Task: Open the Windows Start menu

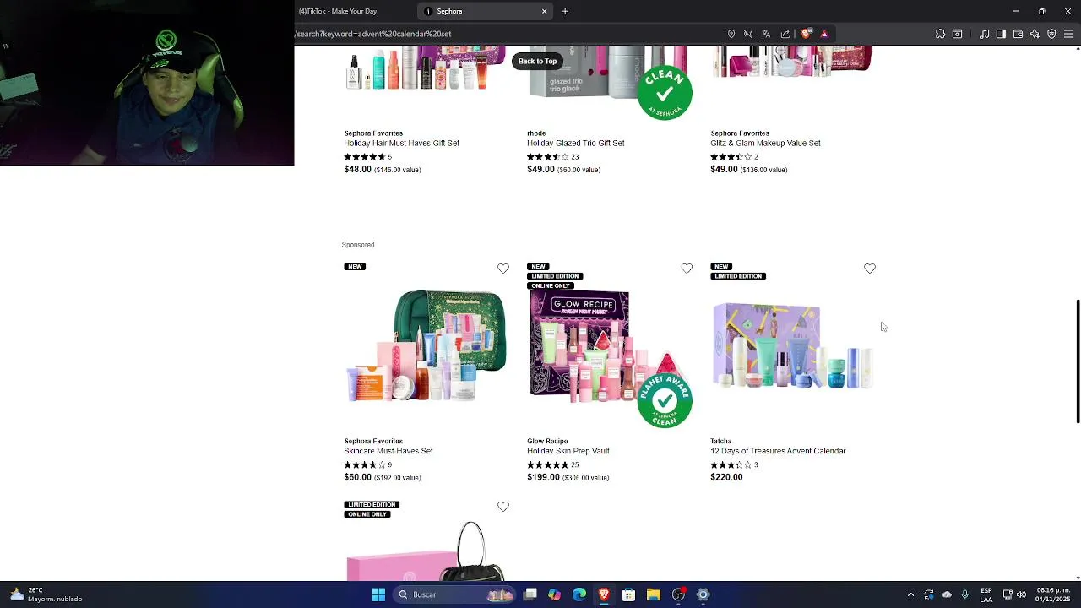Action: click(x=378, y=594)
